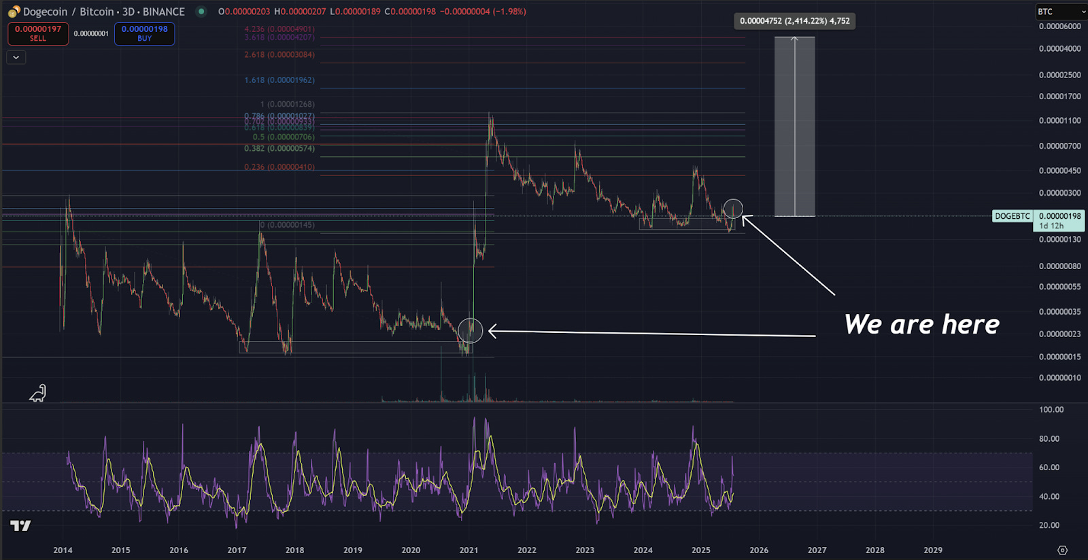The height and width of the screenshot is (560, 1088).
Task: Open chart settings gear on time axis
Action: 1062,550
